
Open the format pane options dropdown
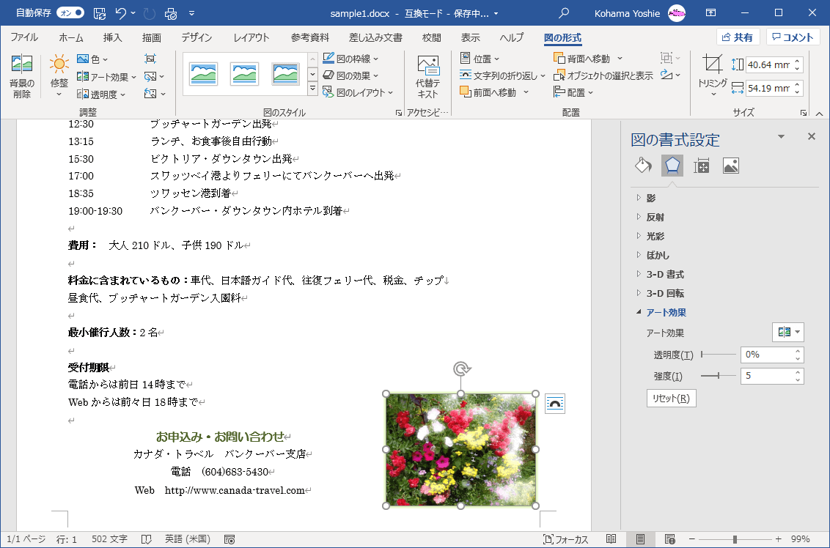click(781, 136)
